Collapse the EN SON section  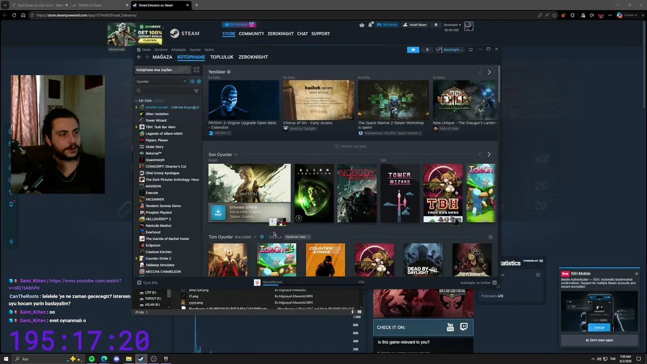tap(136, 101)
